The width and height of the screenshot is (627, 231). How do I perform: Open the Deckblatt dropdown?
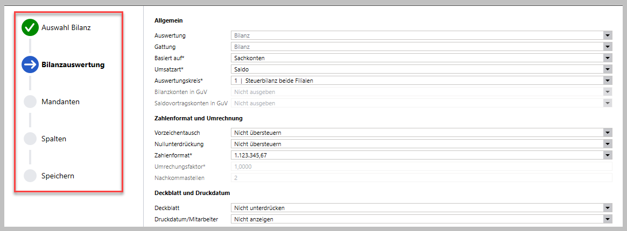607,207
